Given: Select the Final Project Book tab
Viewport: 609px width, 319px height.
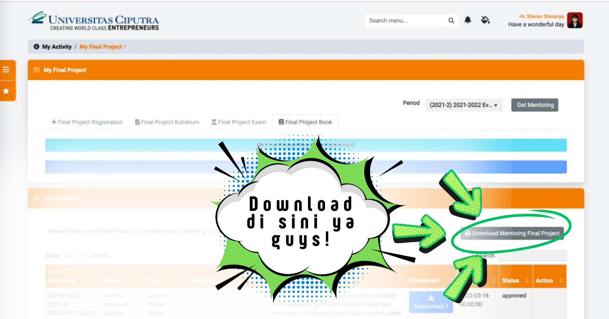Looking at the screenshot, I should [x=305, y=122].
